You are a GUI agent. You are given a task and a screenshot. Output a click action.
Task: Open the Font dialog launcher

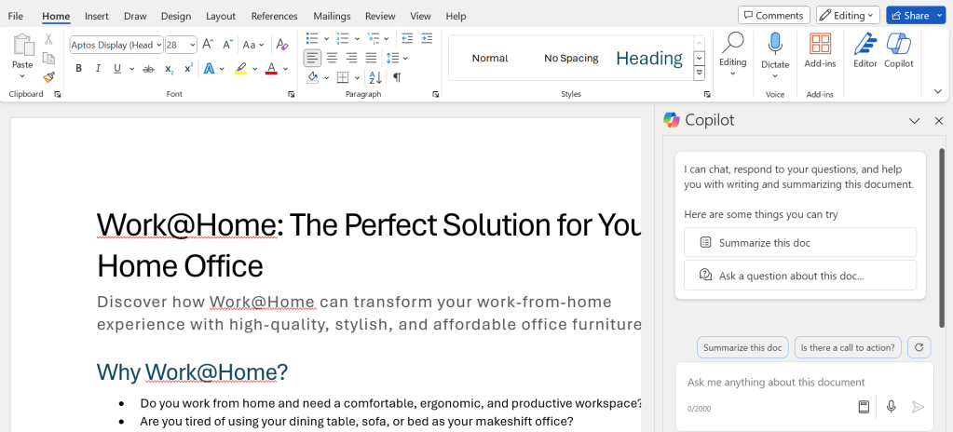click(x=292, y=94)
